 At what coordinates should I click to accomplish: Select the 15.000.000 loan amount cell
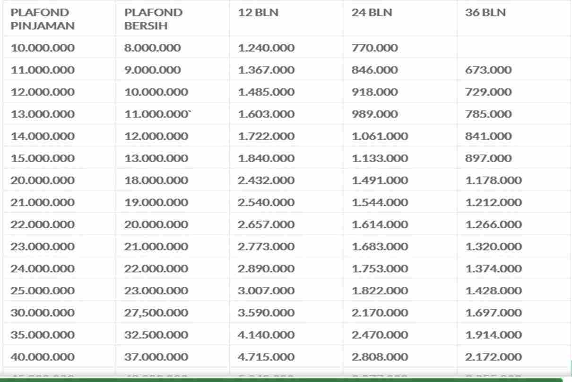tap(43, 158)
